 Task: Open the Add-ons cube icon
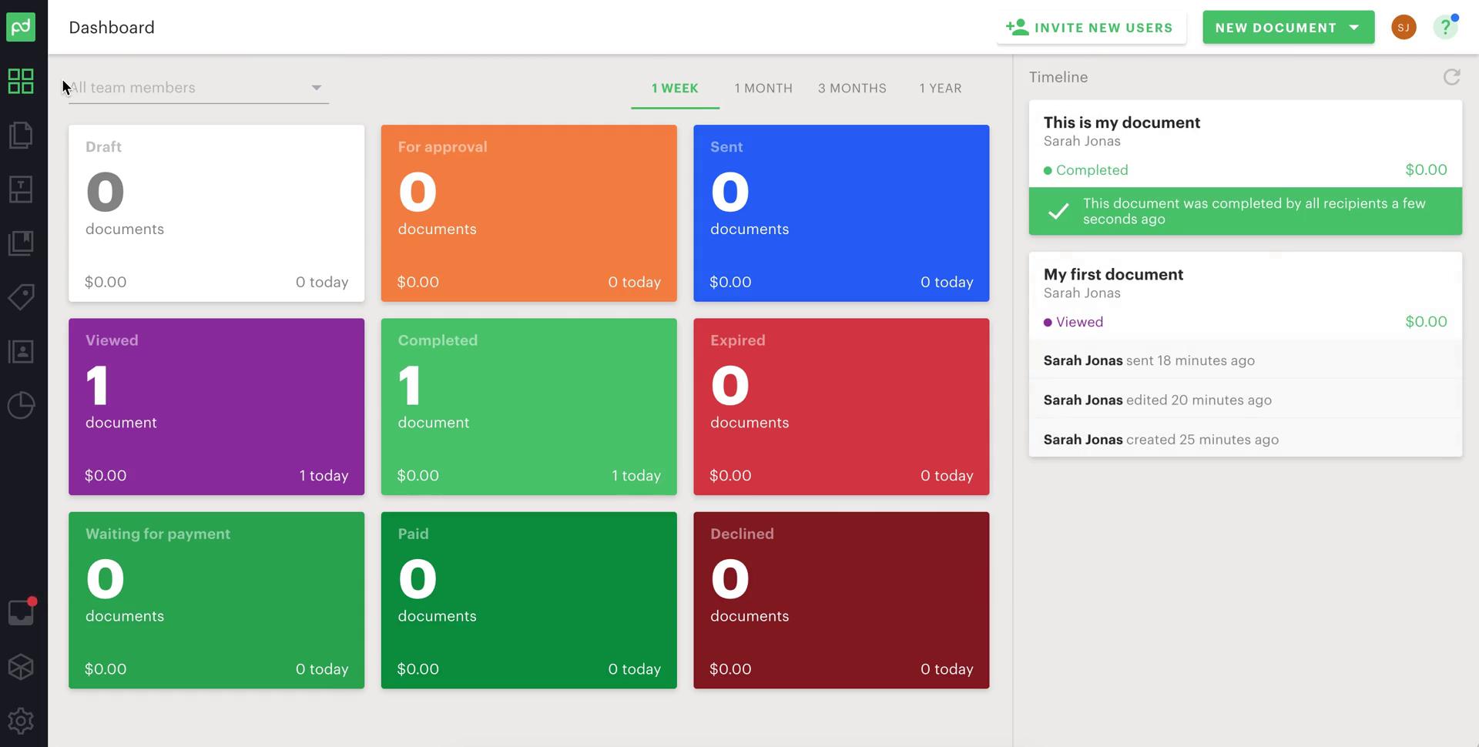point(21,667)
